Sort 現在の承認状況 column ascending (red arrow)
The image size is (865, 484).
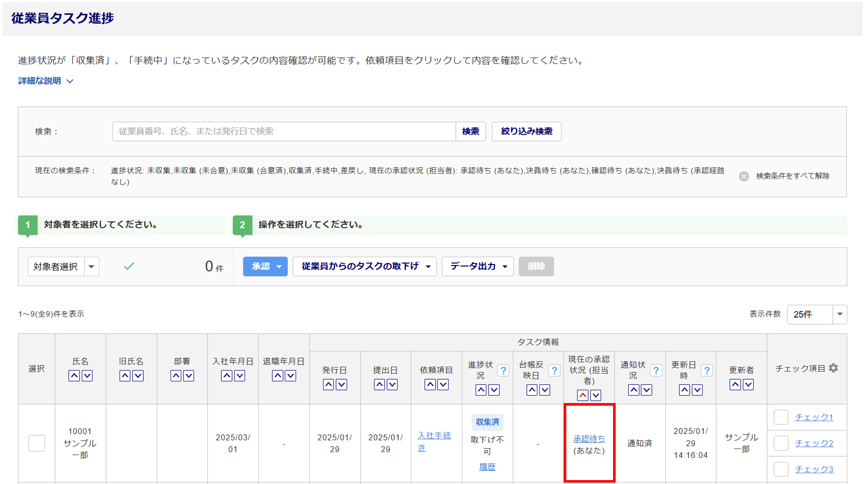point(583,395)
